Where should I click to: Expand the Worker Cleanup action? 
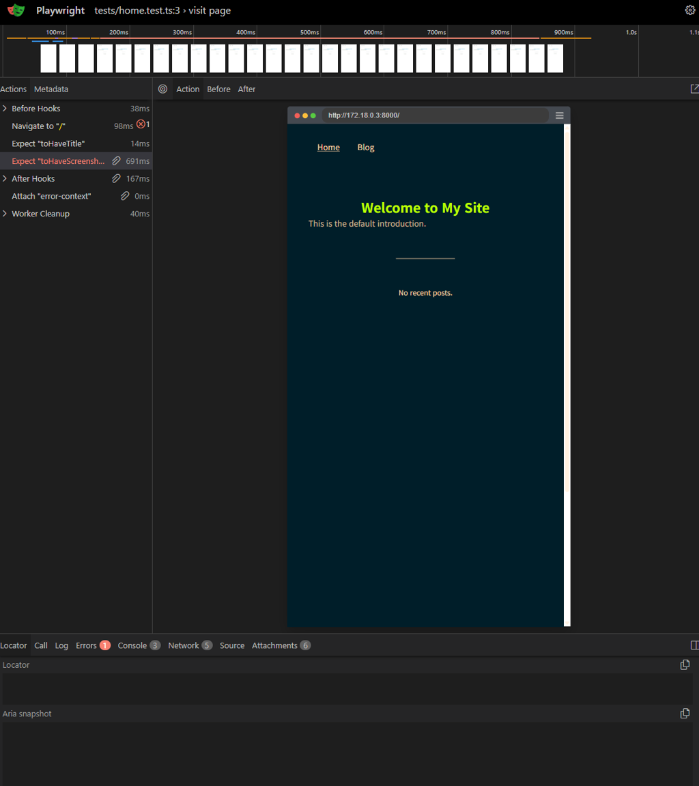pos(5,214)
